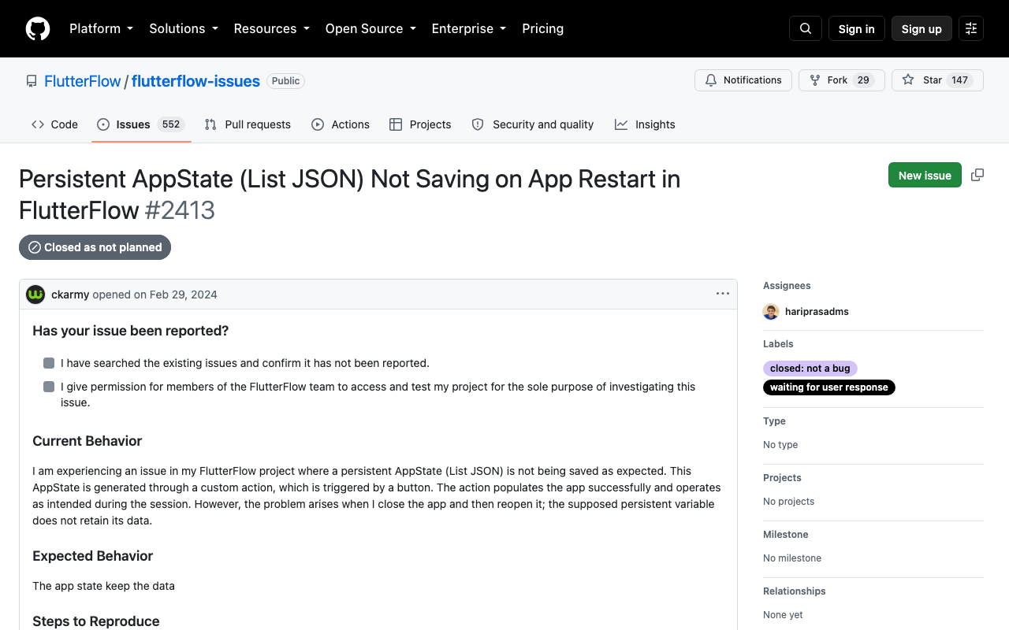Click the Sign in button
1009x630 pixels.
(x=857, y=28)
